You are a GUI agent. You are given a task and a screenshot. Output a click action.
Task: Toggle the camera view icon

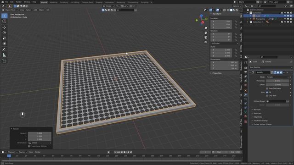coord(206,38)
